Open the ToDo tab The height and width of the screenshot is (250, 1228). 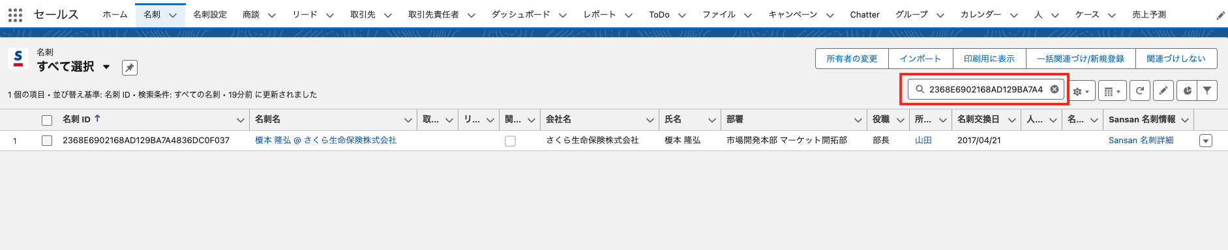659,14
